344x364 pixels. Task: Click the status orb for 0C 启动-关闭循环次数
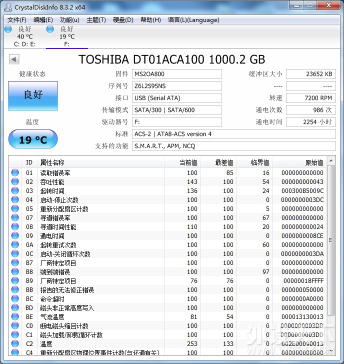[x=15, y=253]
